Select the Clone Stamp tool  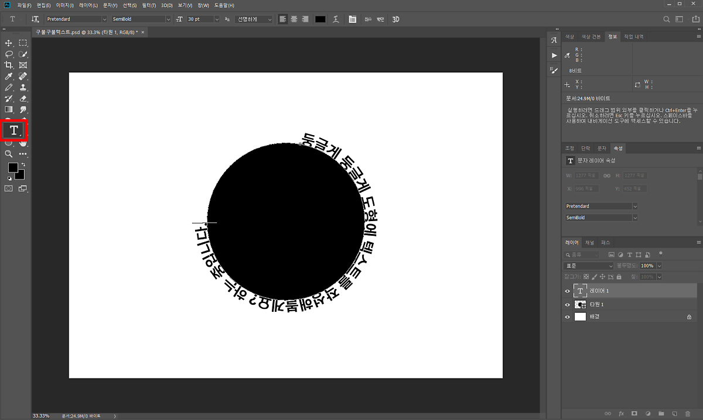(x=23, y=87)
